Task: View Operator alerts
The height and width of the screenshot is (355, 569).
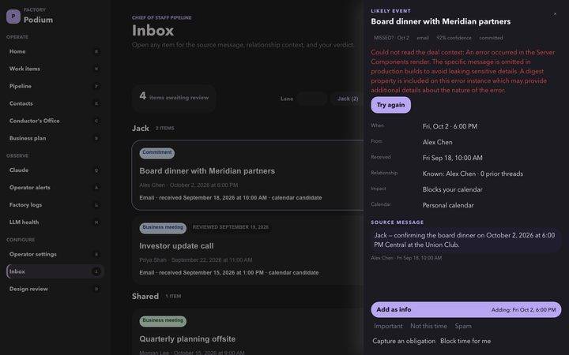Action: [55, 188]
